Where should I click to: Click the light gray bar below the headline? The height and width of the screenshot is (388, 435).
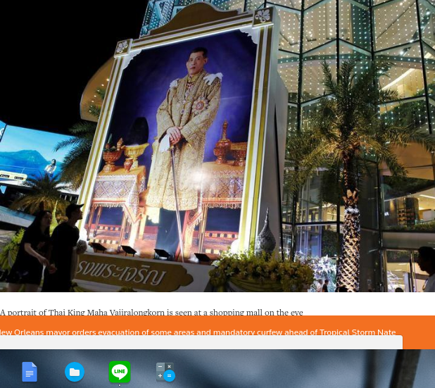click(x=201, y=342)
